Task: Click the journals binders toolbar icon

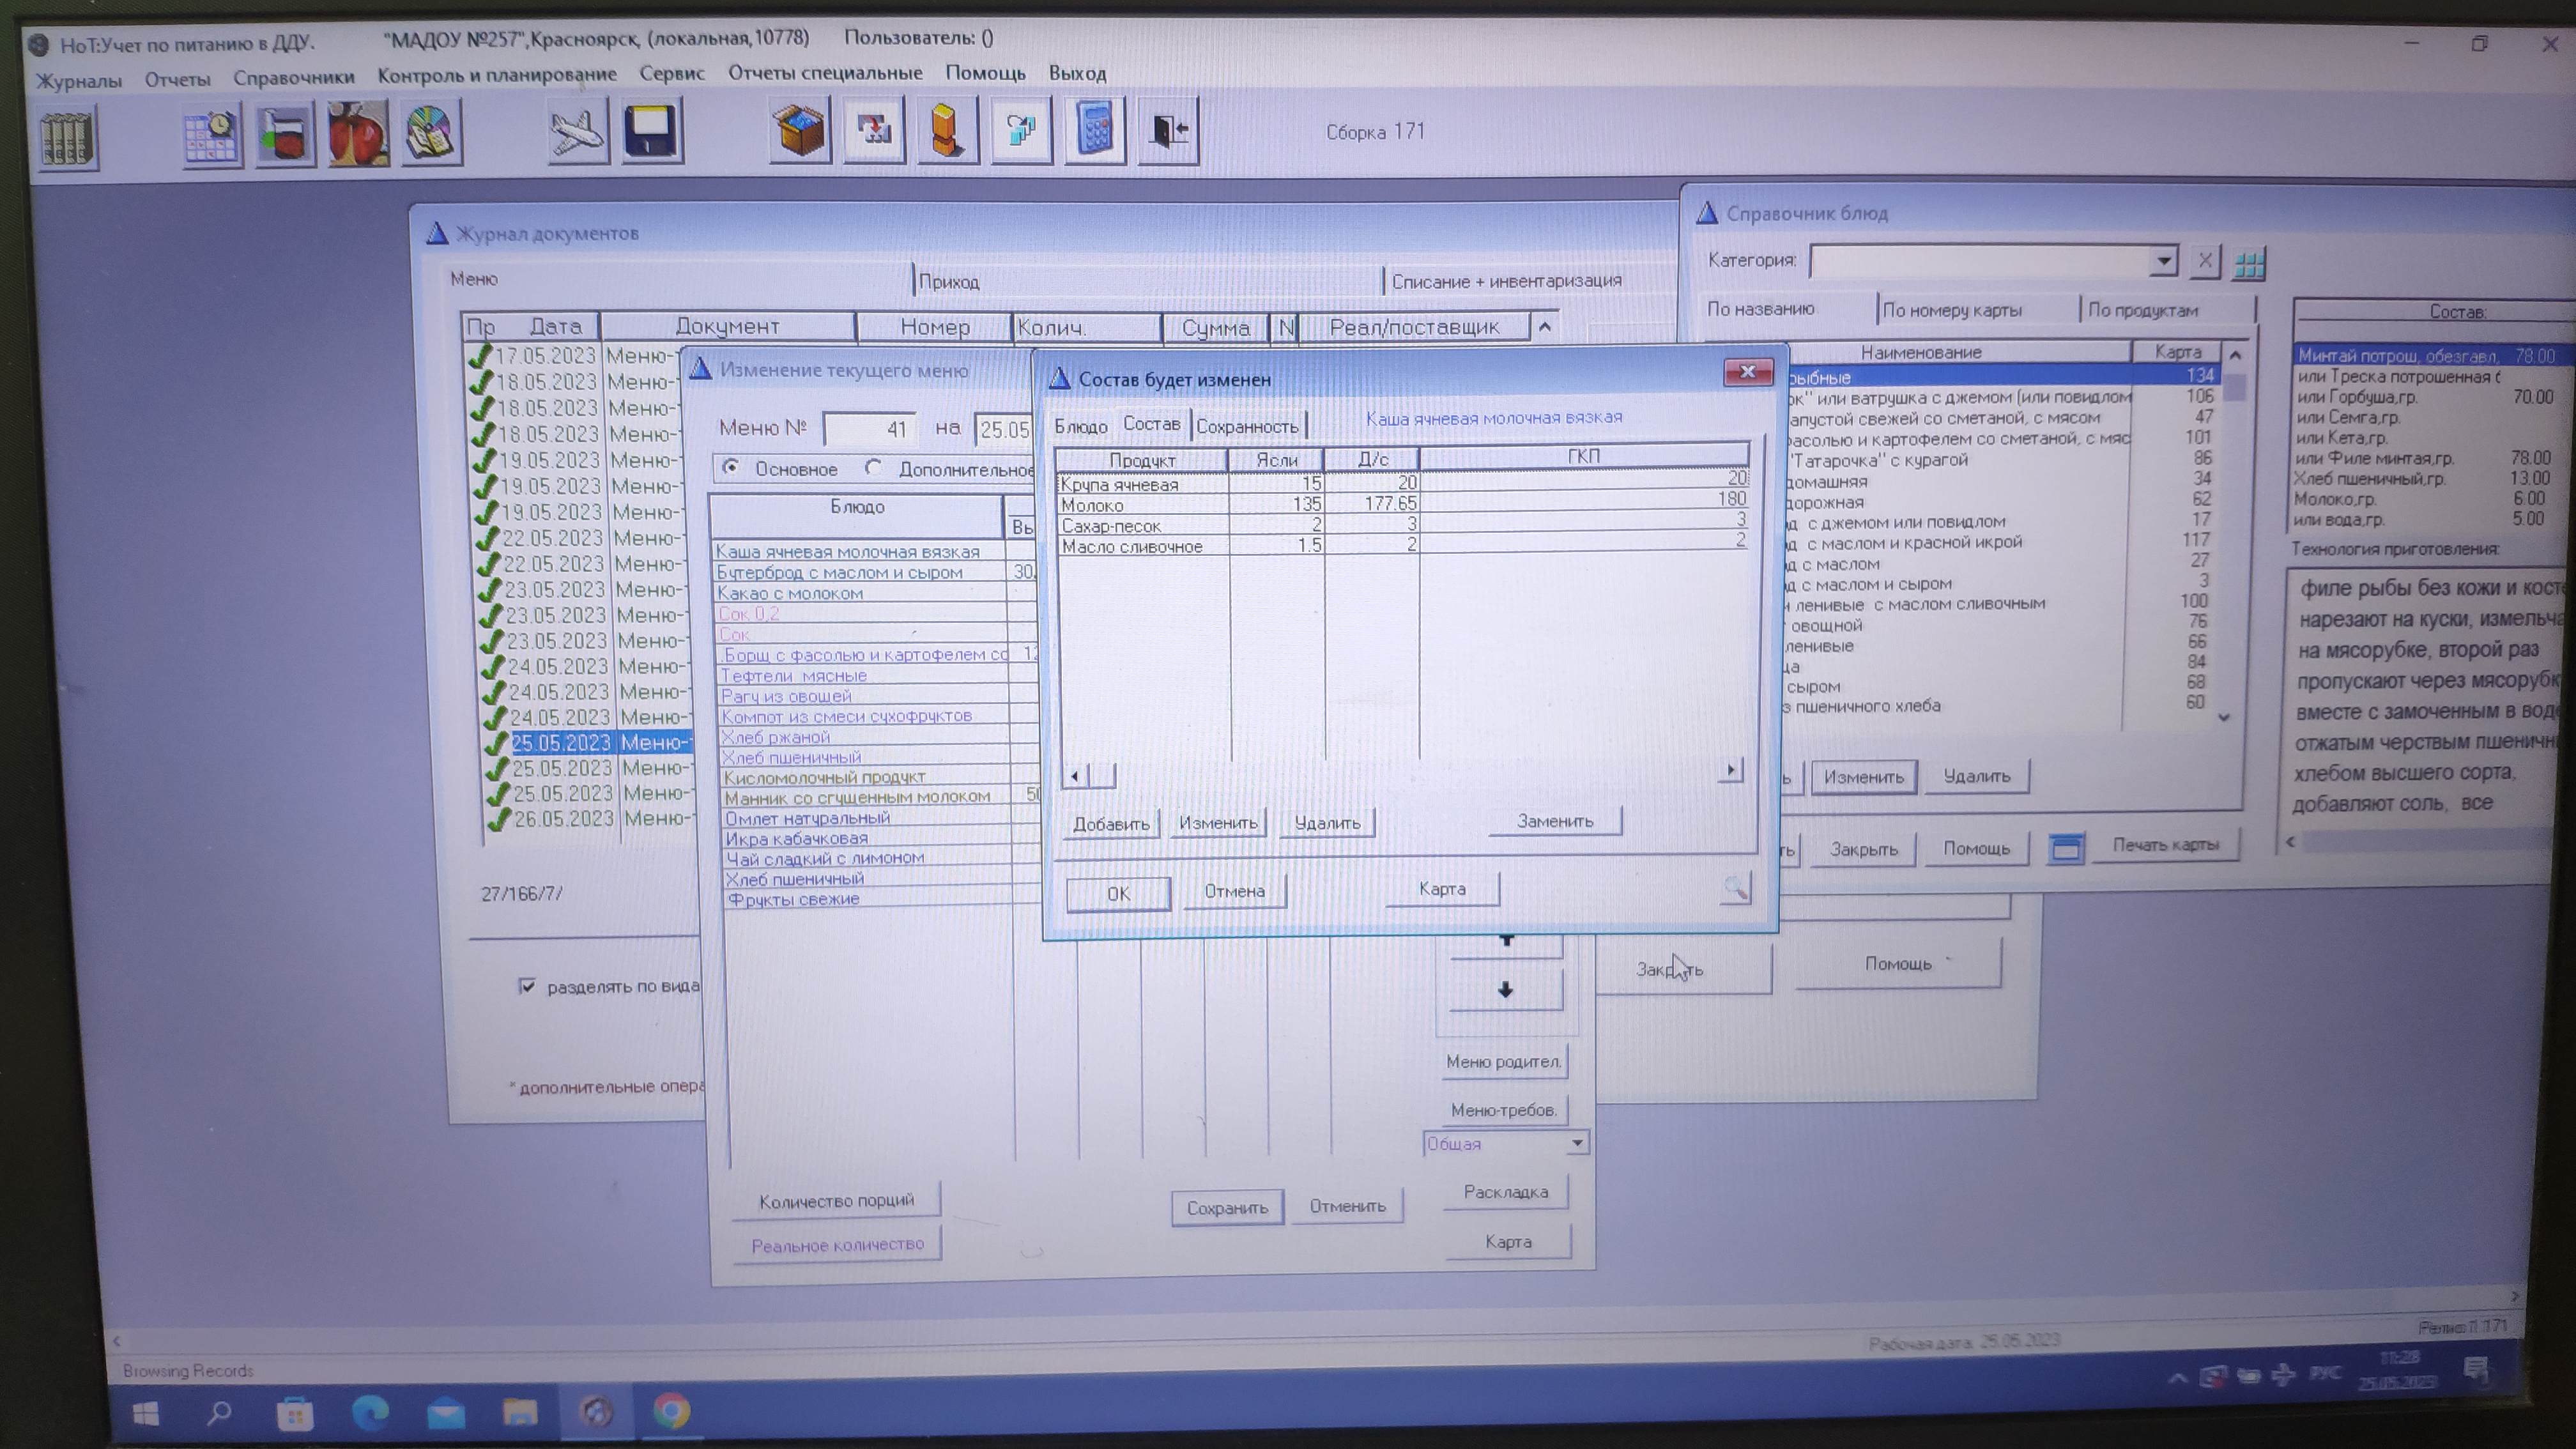Action: pyautogui.click(x=68, y=138)
